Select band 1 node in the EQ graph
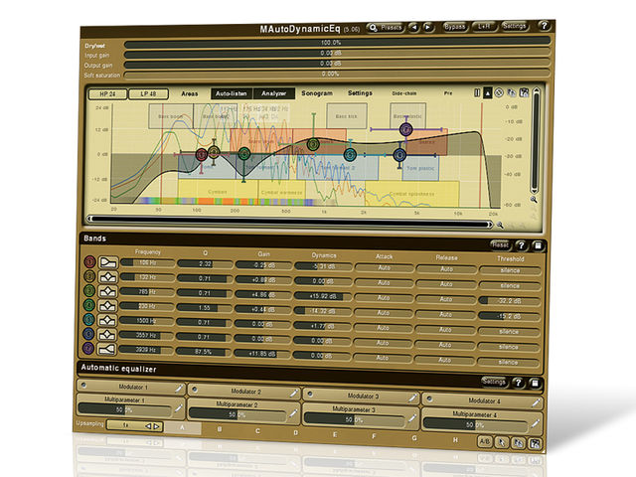This screenshot has width=636, height=477. point(202,155)
